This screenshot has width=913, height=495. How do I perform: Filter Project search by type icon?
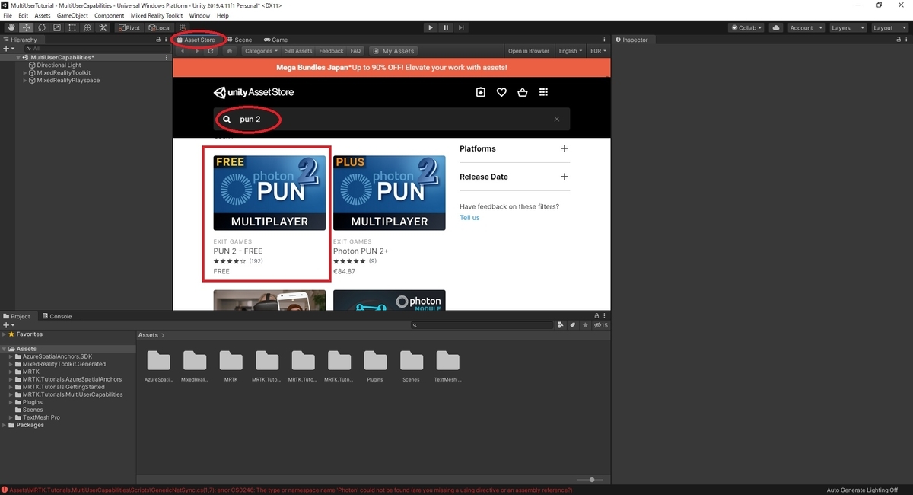point(561,325)
